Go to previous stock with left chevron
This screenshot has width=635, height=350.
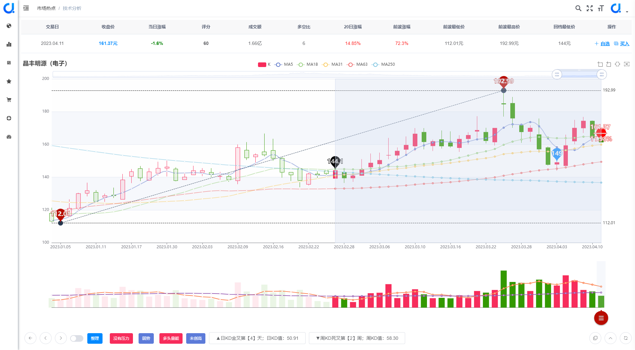(46, 338)
